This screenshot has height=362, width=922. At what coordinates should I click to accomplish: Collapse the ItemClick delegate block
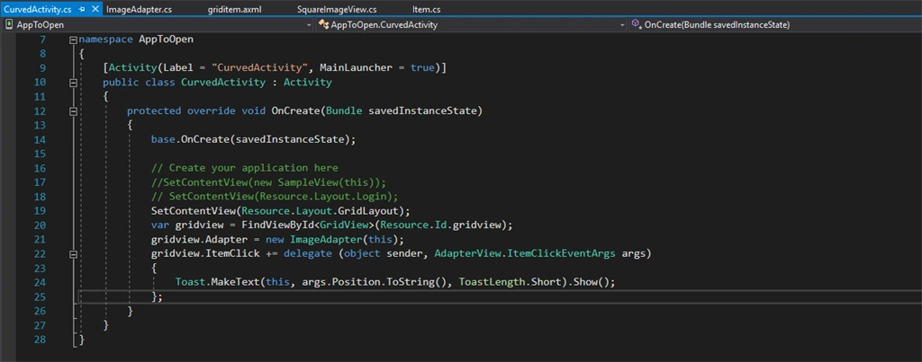(x=73, y=254)
